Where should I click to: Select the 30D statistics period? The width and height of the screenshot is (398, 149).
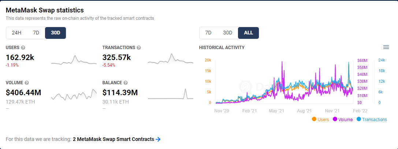56,33
